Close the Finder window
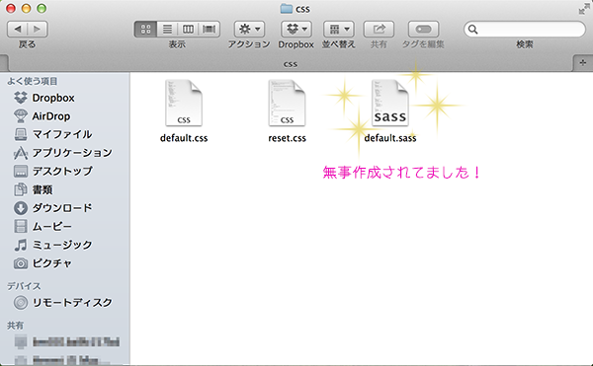 click(11, 8)
